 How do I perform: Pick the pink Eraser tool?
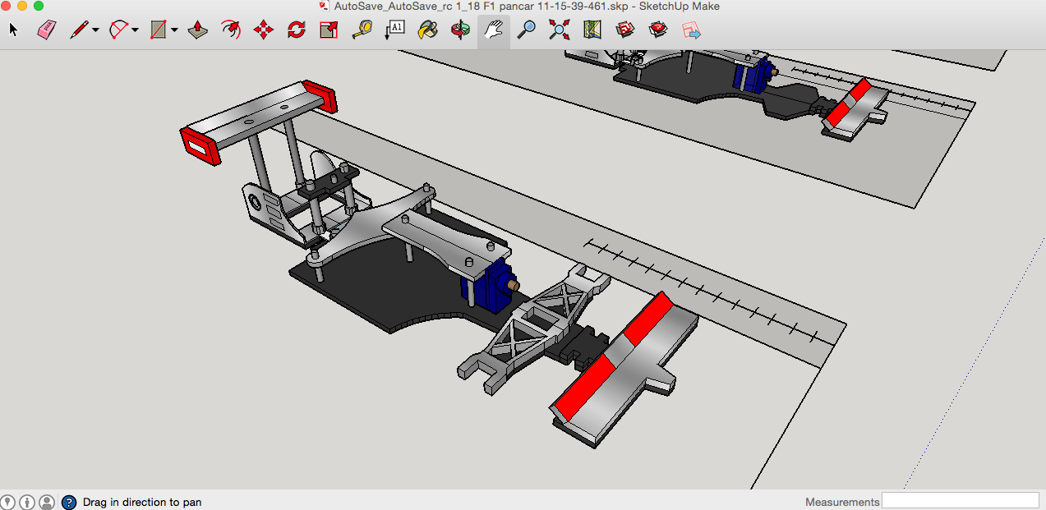point(46,30)
